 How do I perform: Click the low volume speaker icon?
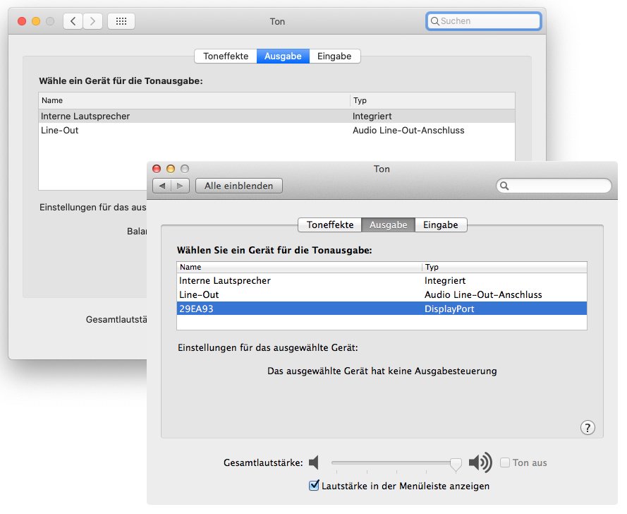pos(315,462)
